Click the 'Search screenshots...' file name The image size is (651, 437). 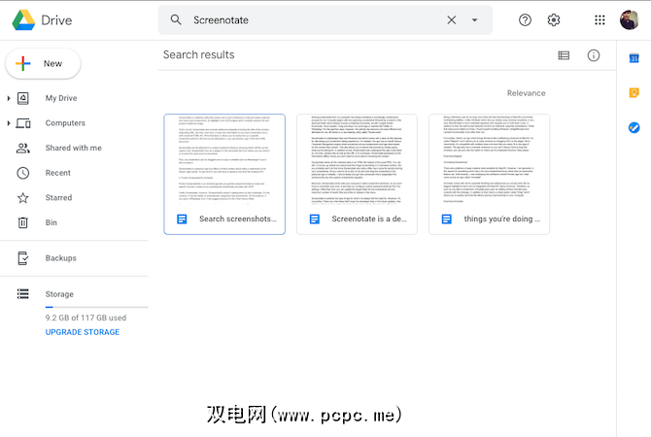pyautogui.click(x=237, y=219)
